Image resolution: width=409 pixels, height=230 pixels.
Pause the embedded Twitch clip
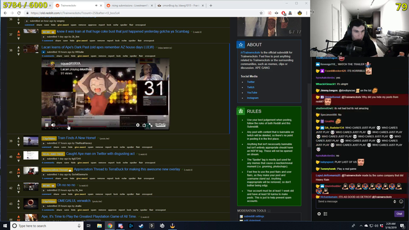[x=47, y=125]
